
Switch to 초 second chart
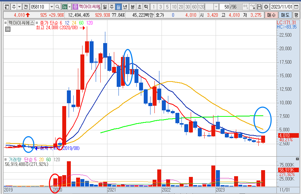click(x=139, y=7)
